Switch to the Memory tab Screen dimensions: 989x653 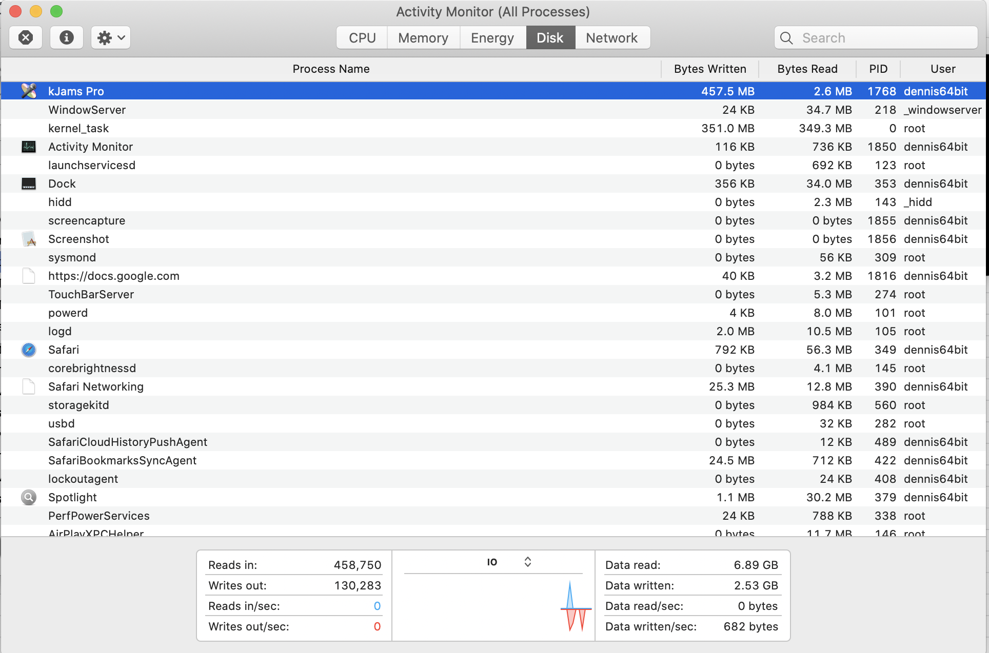coord(423,38)
